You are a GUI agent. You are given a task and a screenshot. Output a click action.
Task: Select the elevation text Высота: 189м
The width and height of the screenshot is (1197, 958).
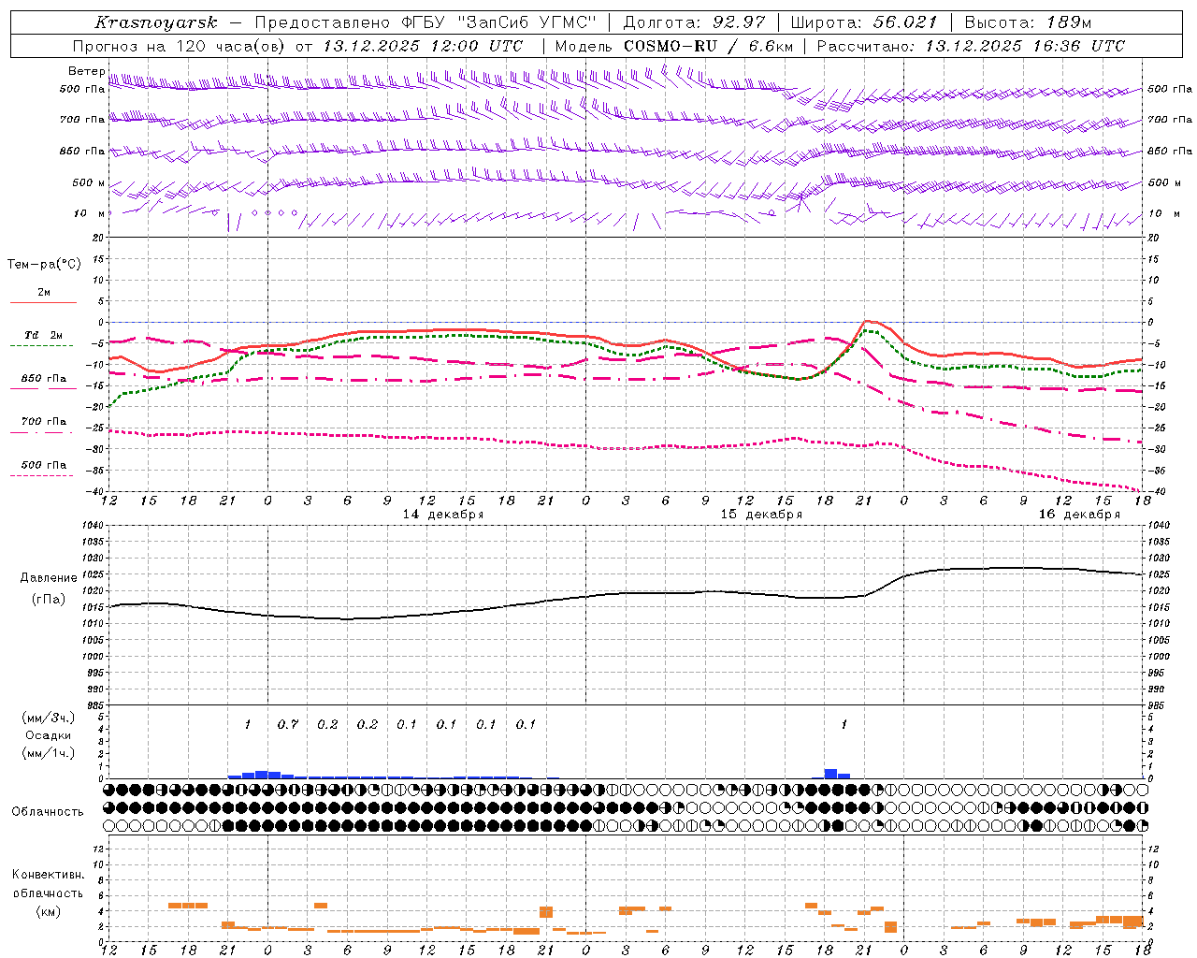pyautogui.click(x=1028, y=22)
